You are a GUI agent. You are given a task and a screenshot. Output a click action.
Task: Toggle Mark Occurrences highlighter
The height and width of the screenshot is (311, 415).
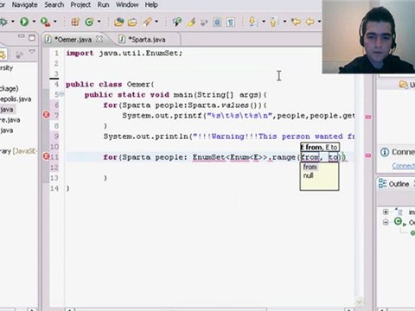pyautogui.click(x=191, y=22)
